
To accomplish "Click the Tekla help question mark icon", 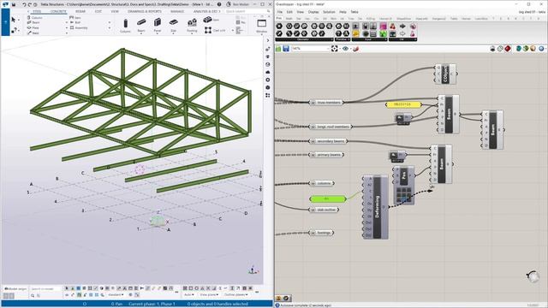I will [219, 4].
